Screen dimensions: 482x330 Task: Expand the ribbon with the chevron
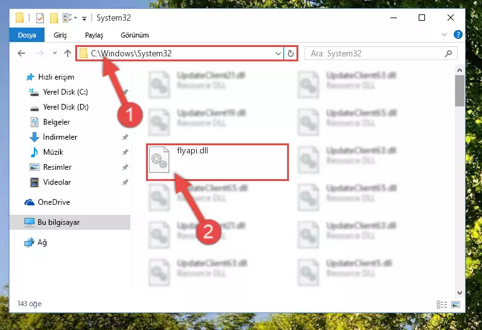[x=444, y=34]
